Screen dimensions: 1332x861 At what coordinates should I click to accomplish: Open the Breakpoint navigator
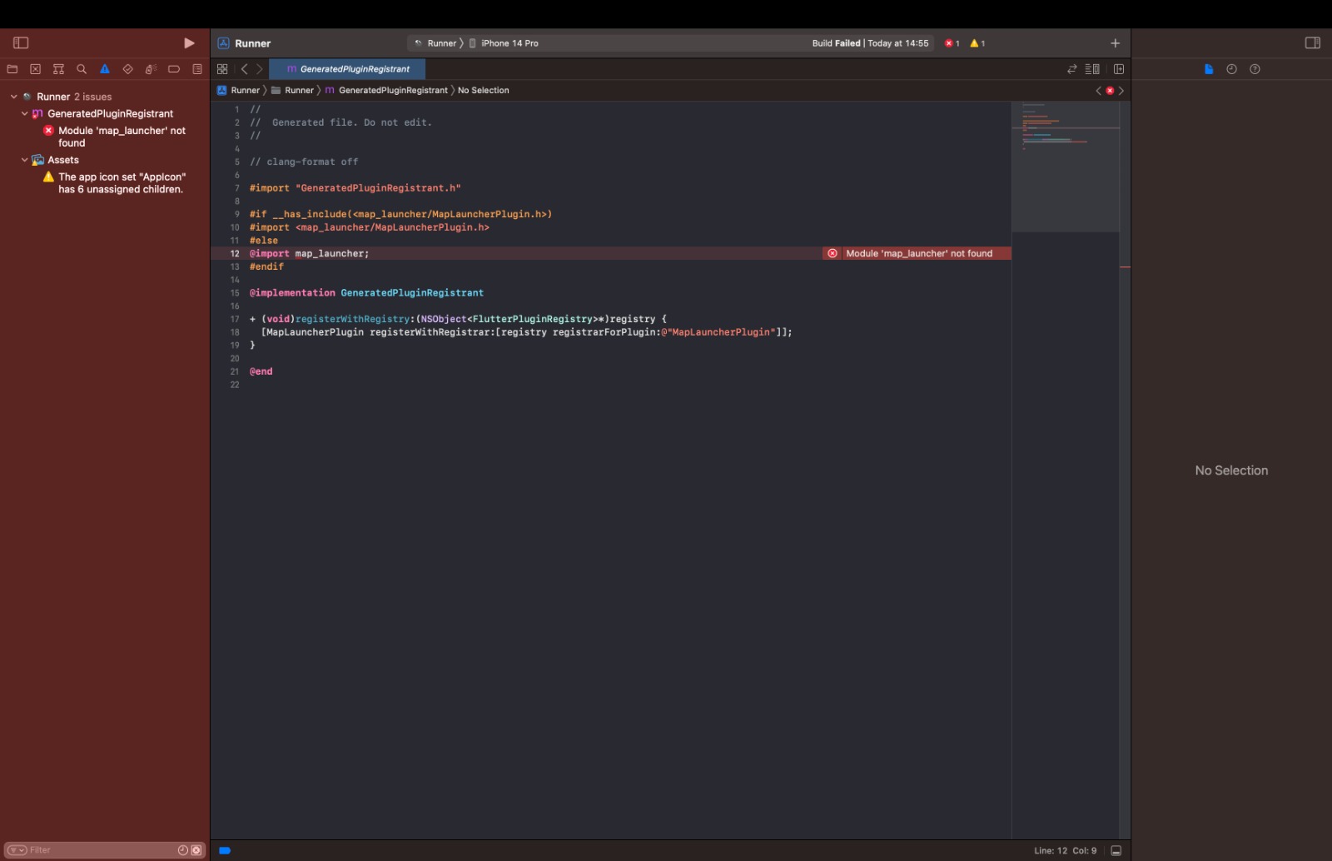point(172,69)
